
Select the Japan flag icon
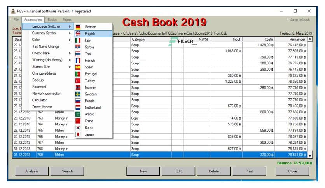(x=78, y=134)
